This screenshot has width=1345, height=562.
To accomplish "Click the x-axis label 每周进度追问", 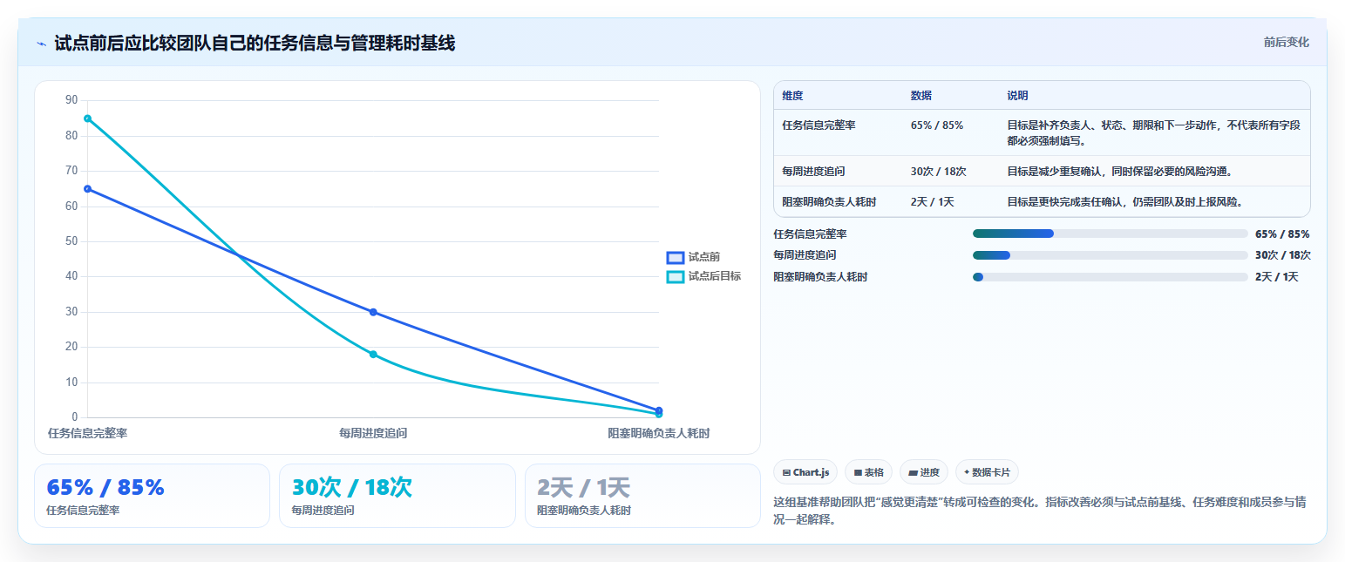I will pyautogui.click(x=373, y=433).
